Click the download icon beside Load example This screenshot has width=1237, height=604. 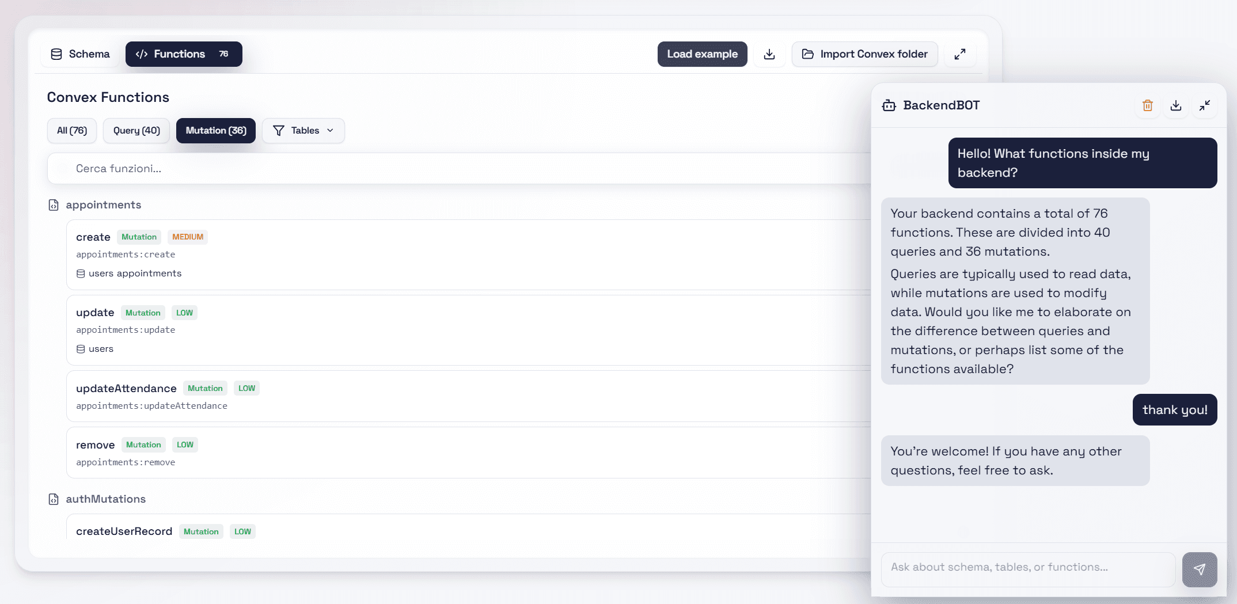click(769, 54)
